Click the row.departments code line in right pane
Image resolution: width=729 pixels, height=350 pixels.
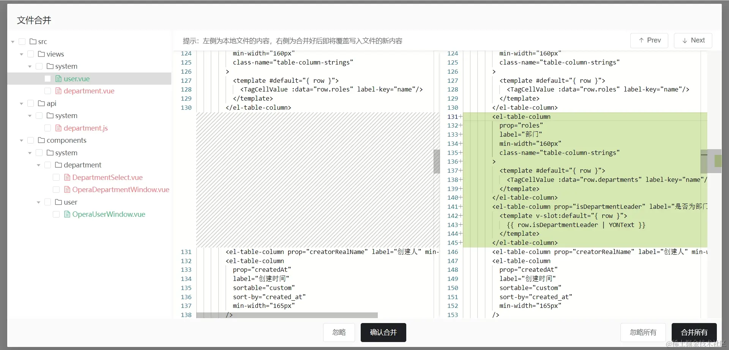click(607, 180)
